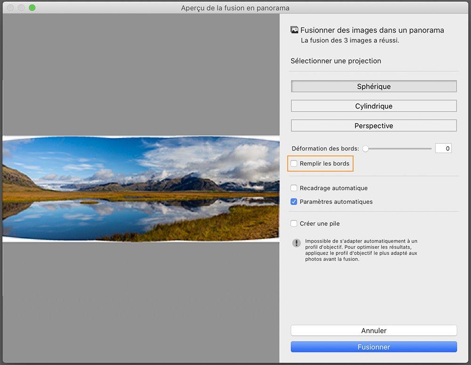Click the panorama merge icon beside the heading
This screenshot has height=365, width=471.
click(294, 30)
